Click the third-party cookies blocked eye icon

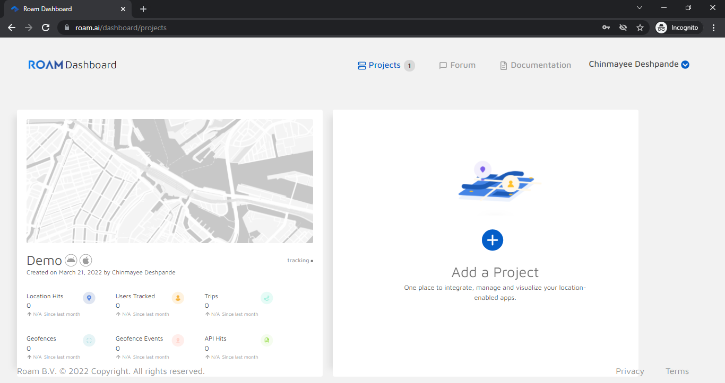pyautogui.click(x=623, y=28)
